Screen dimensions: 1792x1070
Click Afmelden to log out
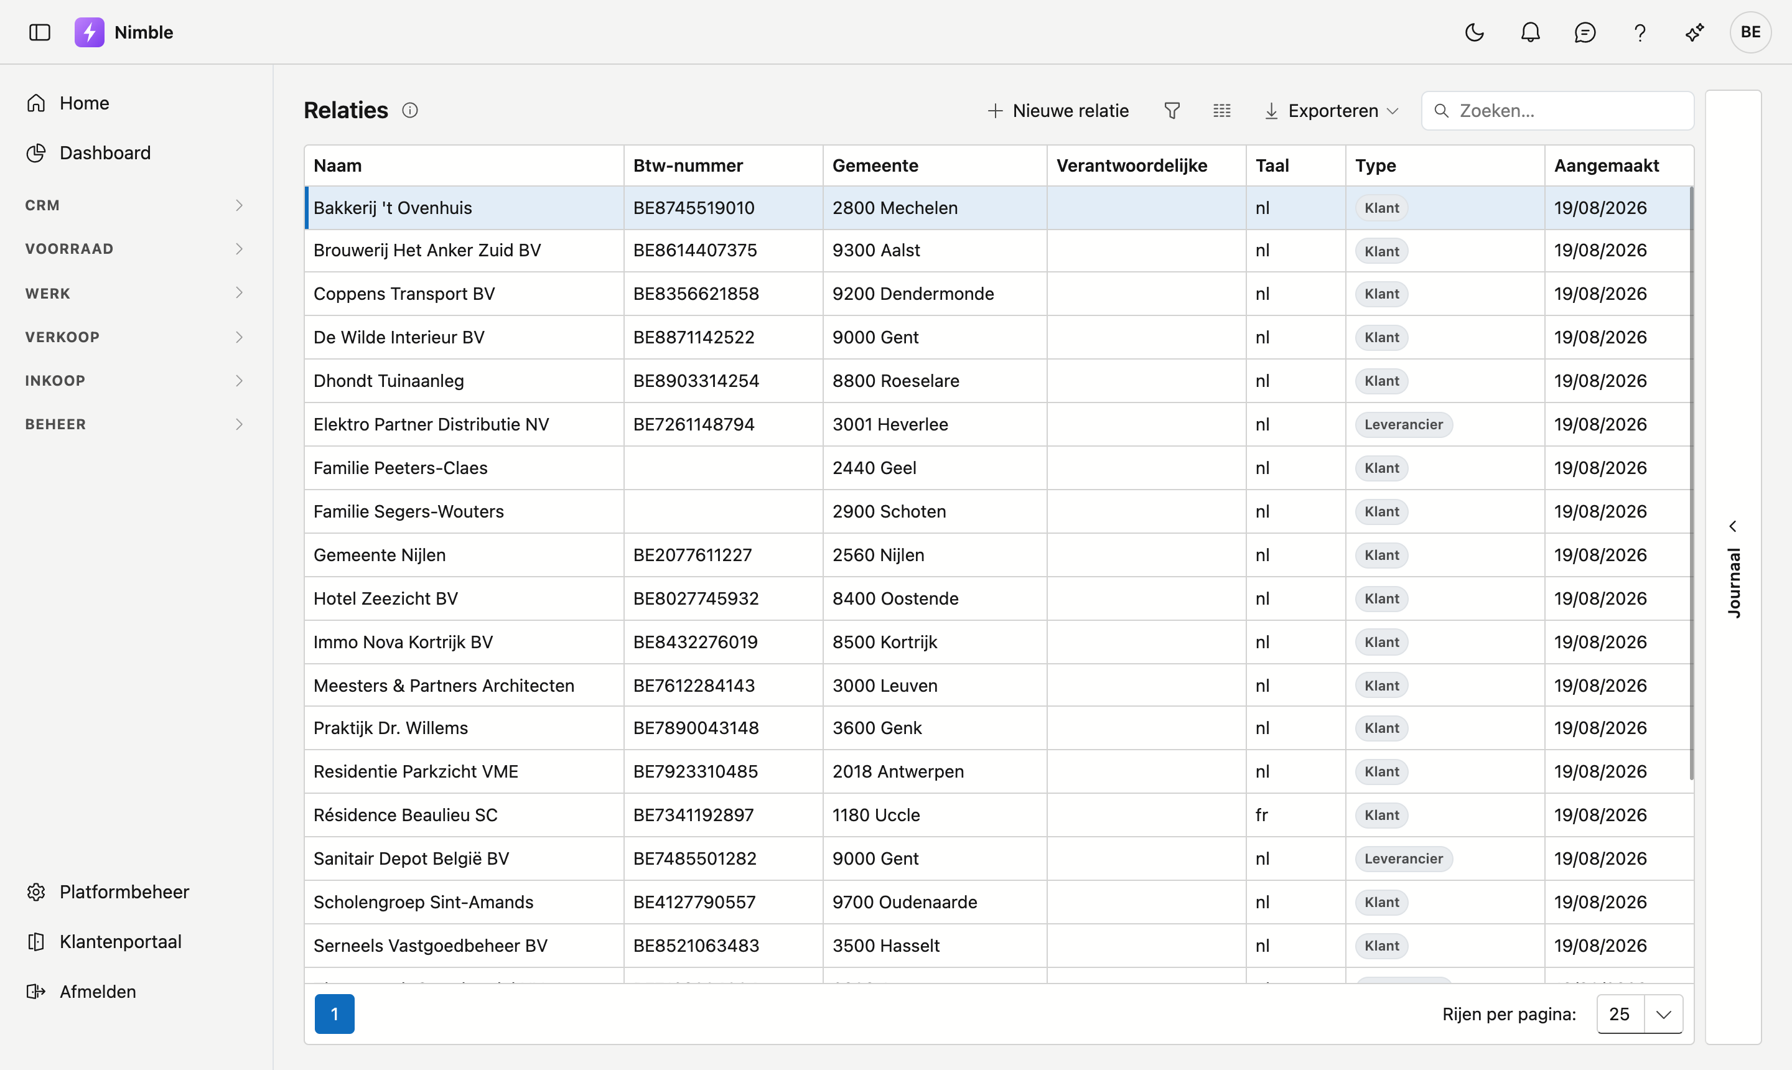[x=136, y=992]
